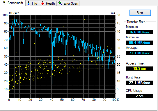Click the Transfer Rate group label
This screenshot has width=158, height=111.
pos(136,22)
